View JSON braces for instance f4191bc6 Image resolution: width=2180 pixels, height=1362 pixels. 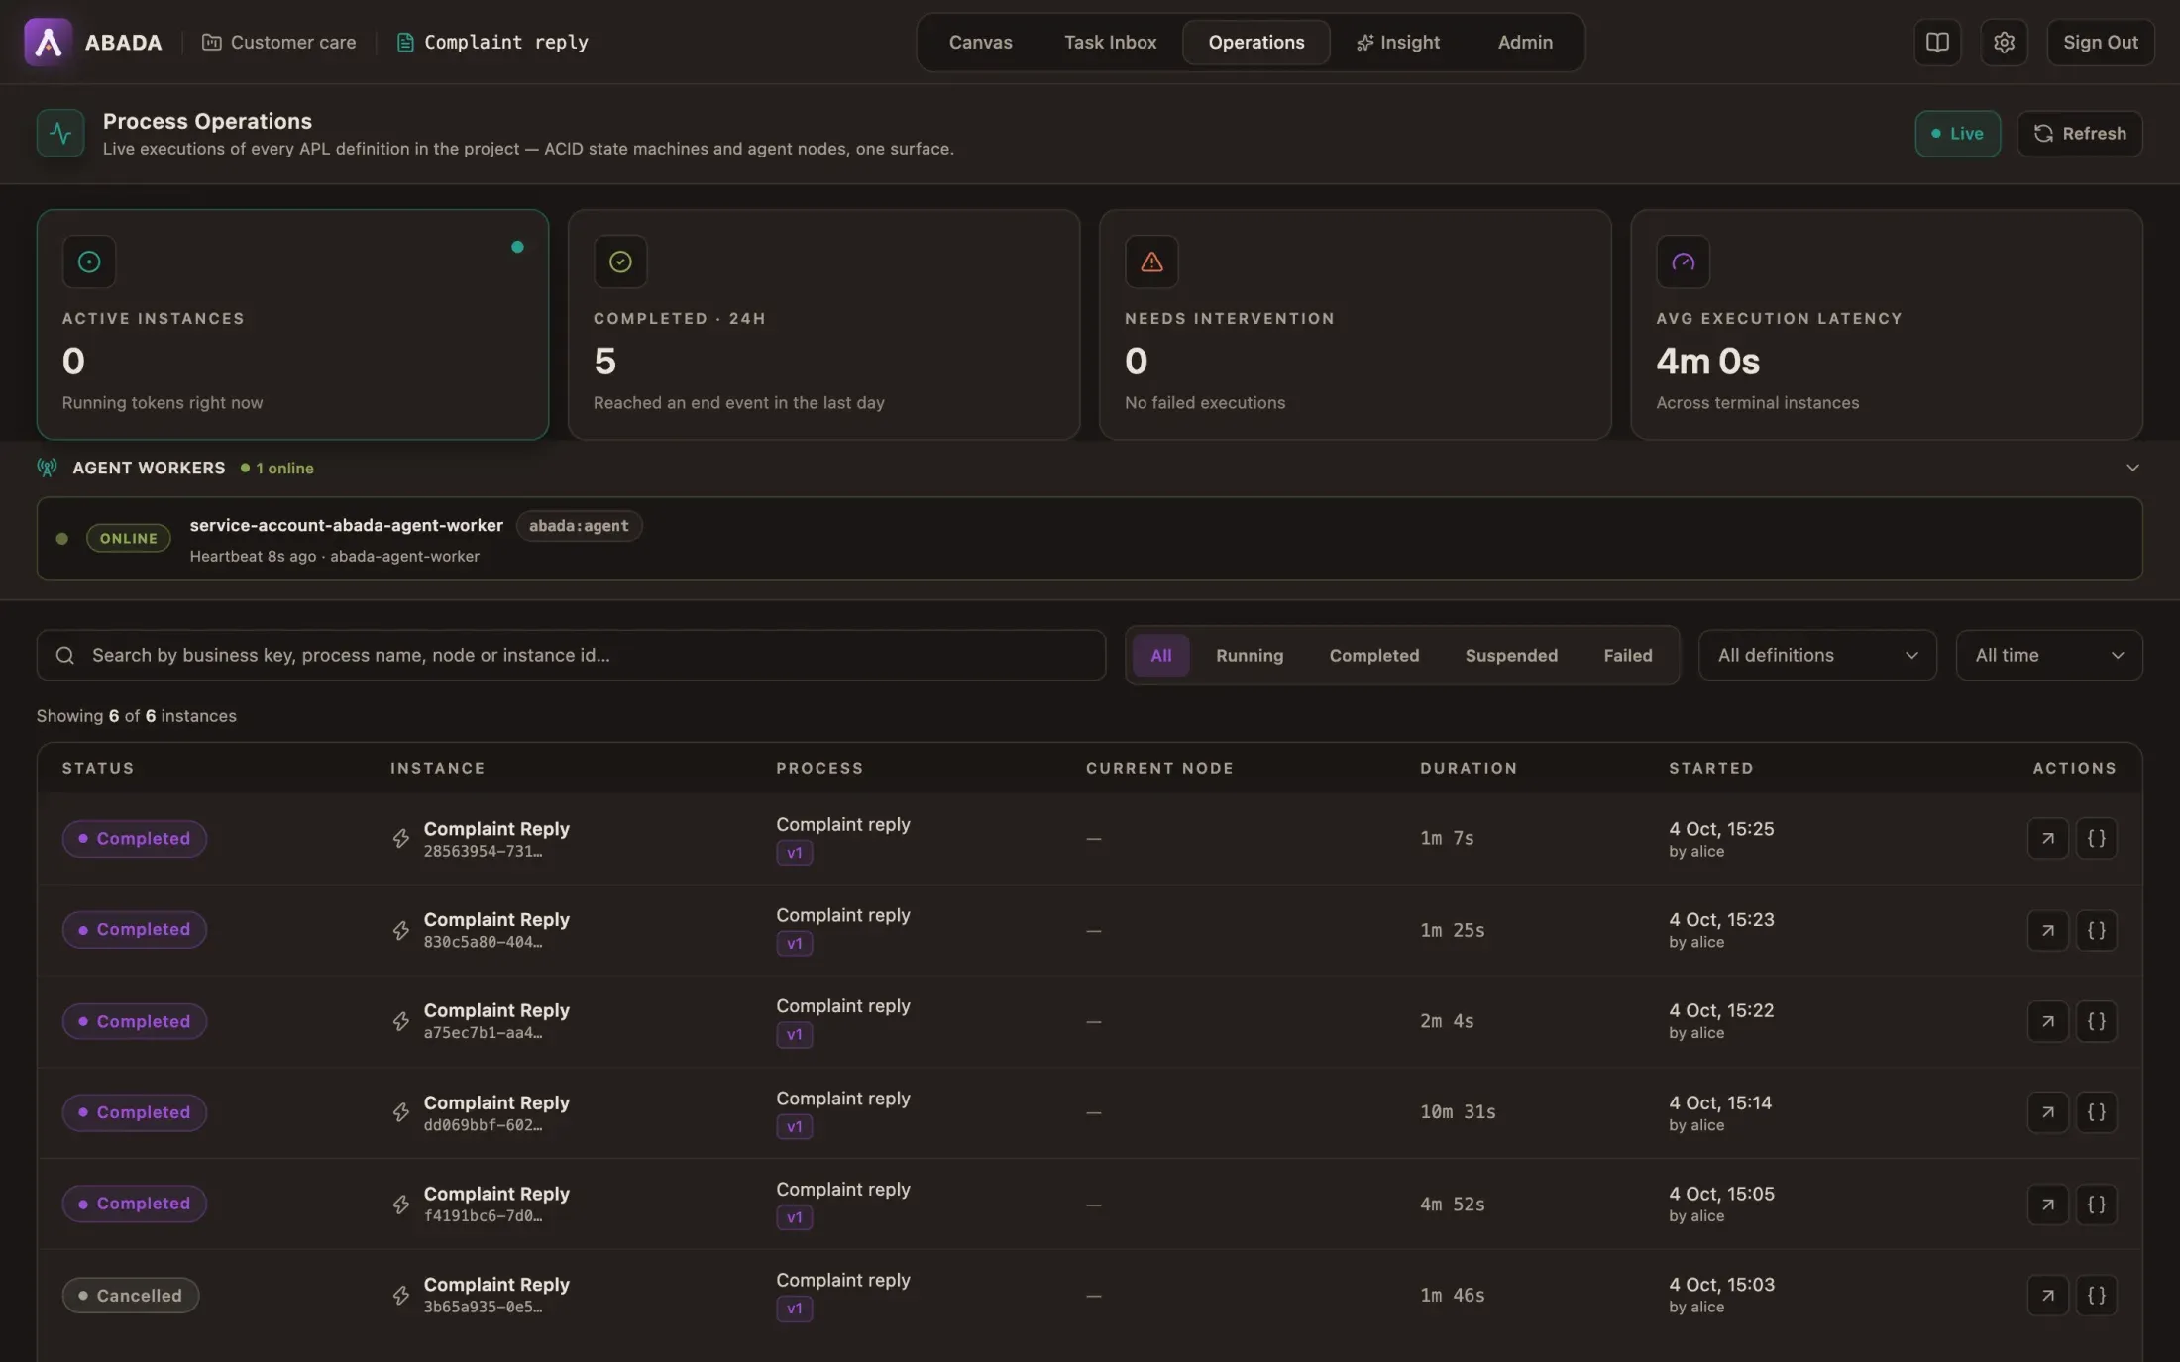tap(2096, 1205)
